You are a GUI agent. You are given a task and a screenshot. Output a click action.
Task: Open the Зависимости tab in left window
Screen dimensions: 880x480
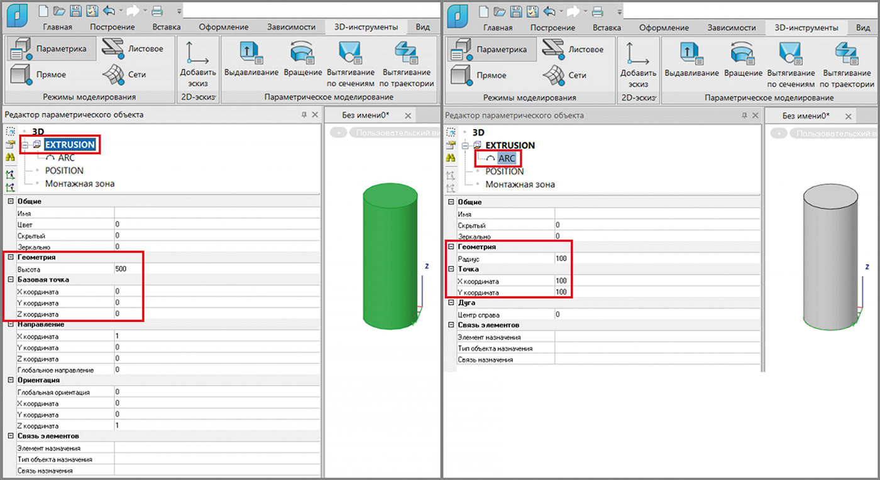pyautogui.click(x=291, y=27)
